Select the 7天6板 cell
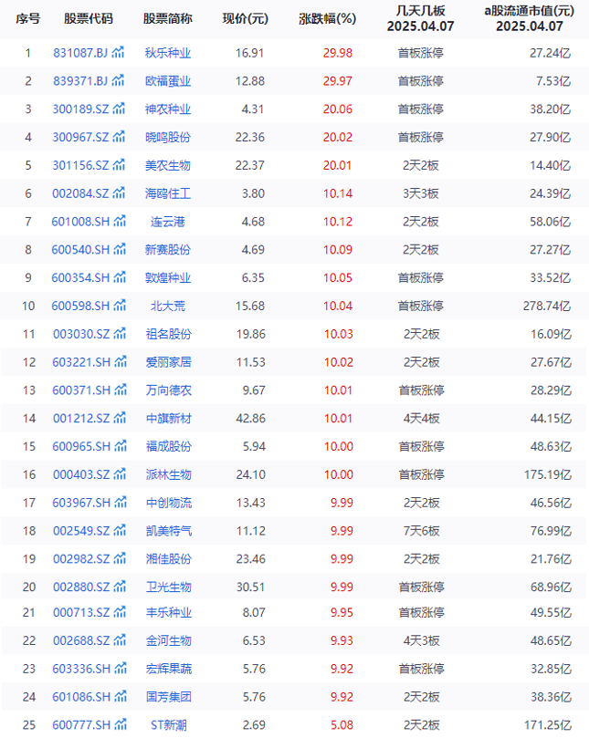The width and height of the screenshot is (589, 738). pos(421,531)
